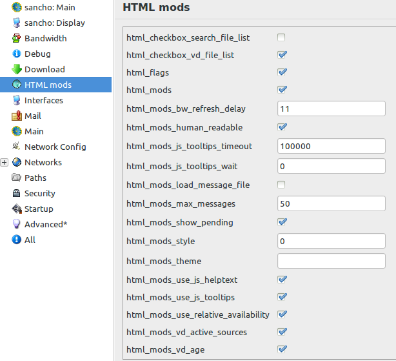Open the Main settings entry
This screenshot has height=361, width=396.
click(x=34, y=131)
